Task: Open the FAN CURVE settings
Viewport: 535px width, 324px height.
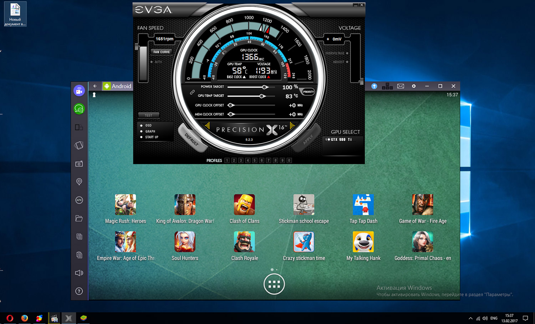Action: coord(162,52)
